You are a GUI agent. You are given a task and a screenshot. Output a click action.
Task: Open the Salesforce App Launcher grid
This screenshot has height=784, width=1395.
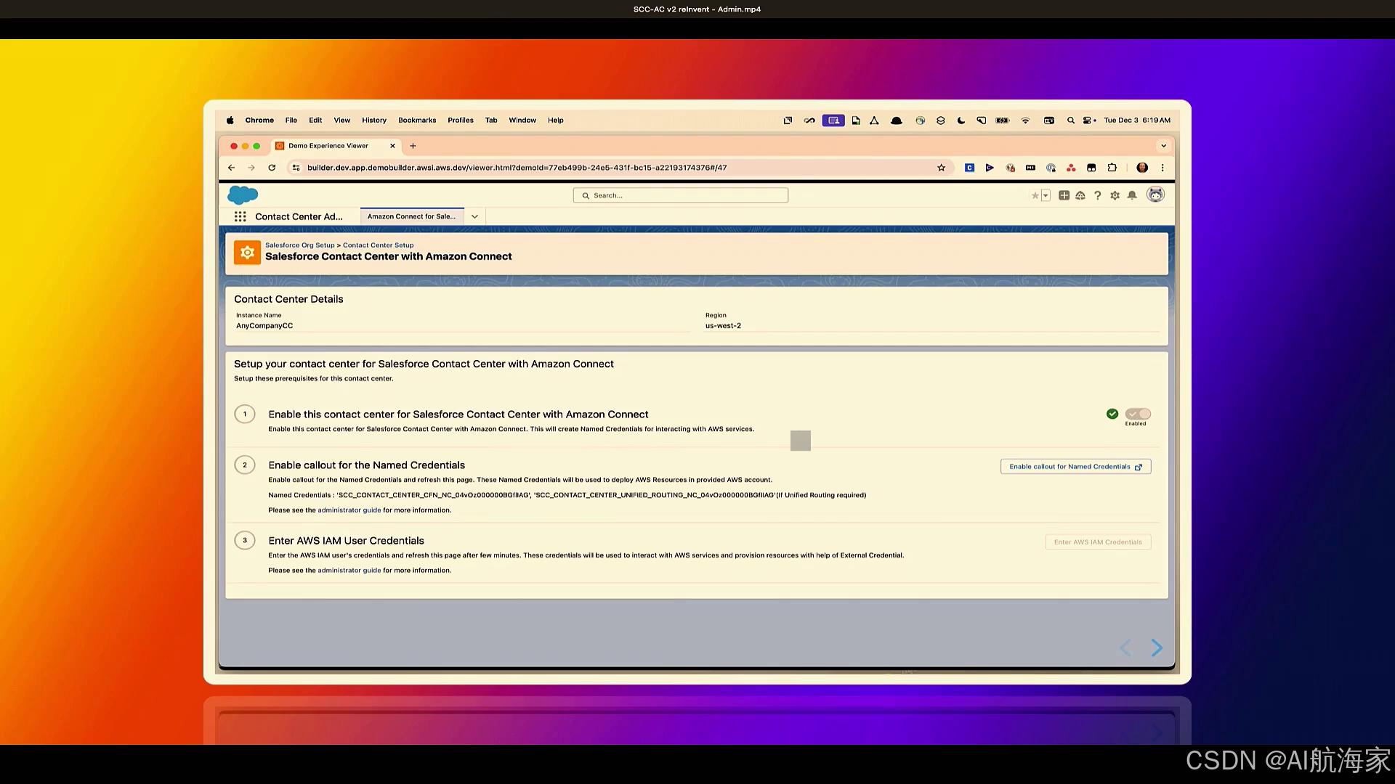tap(240, 216)
